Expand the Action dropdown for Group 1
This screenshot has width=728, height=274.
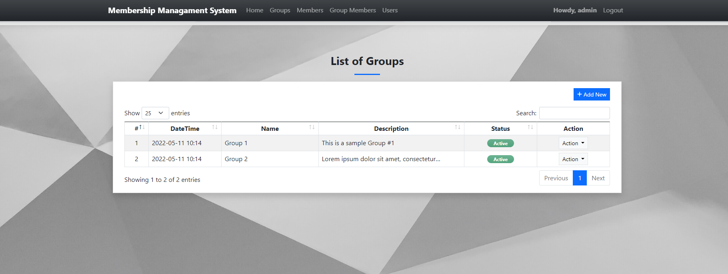point(573,143)
